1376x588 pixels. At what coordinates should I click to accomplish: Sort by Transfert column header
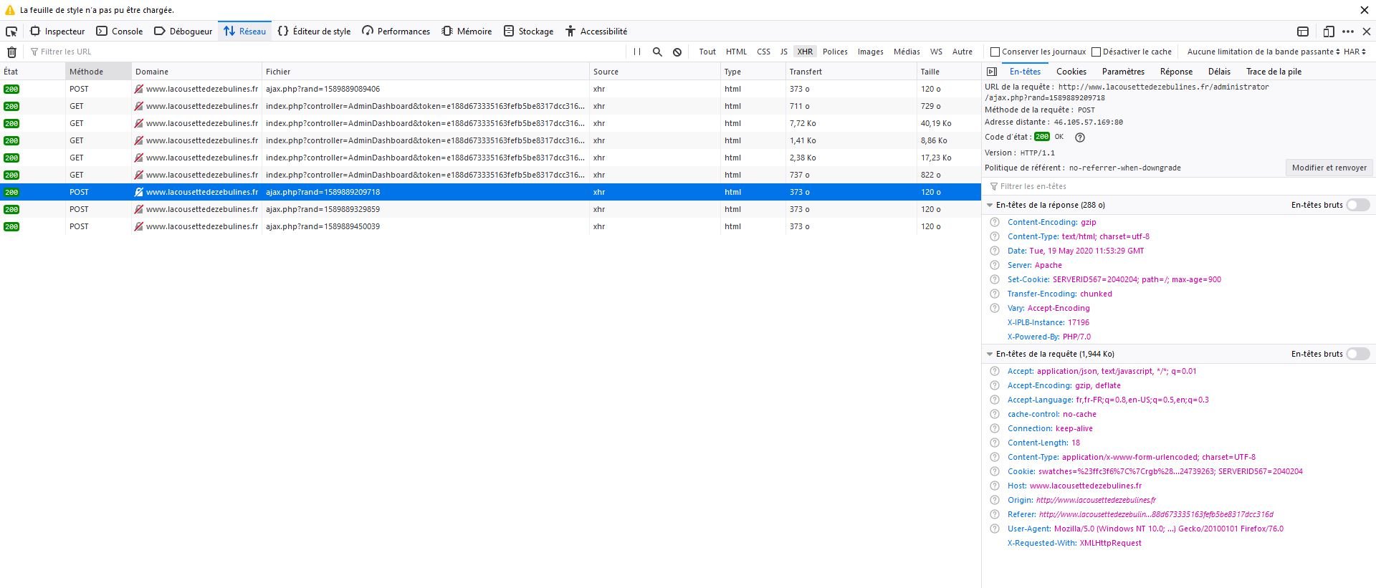click(x=851, y=72)
